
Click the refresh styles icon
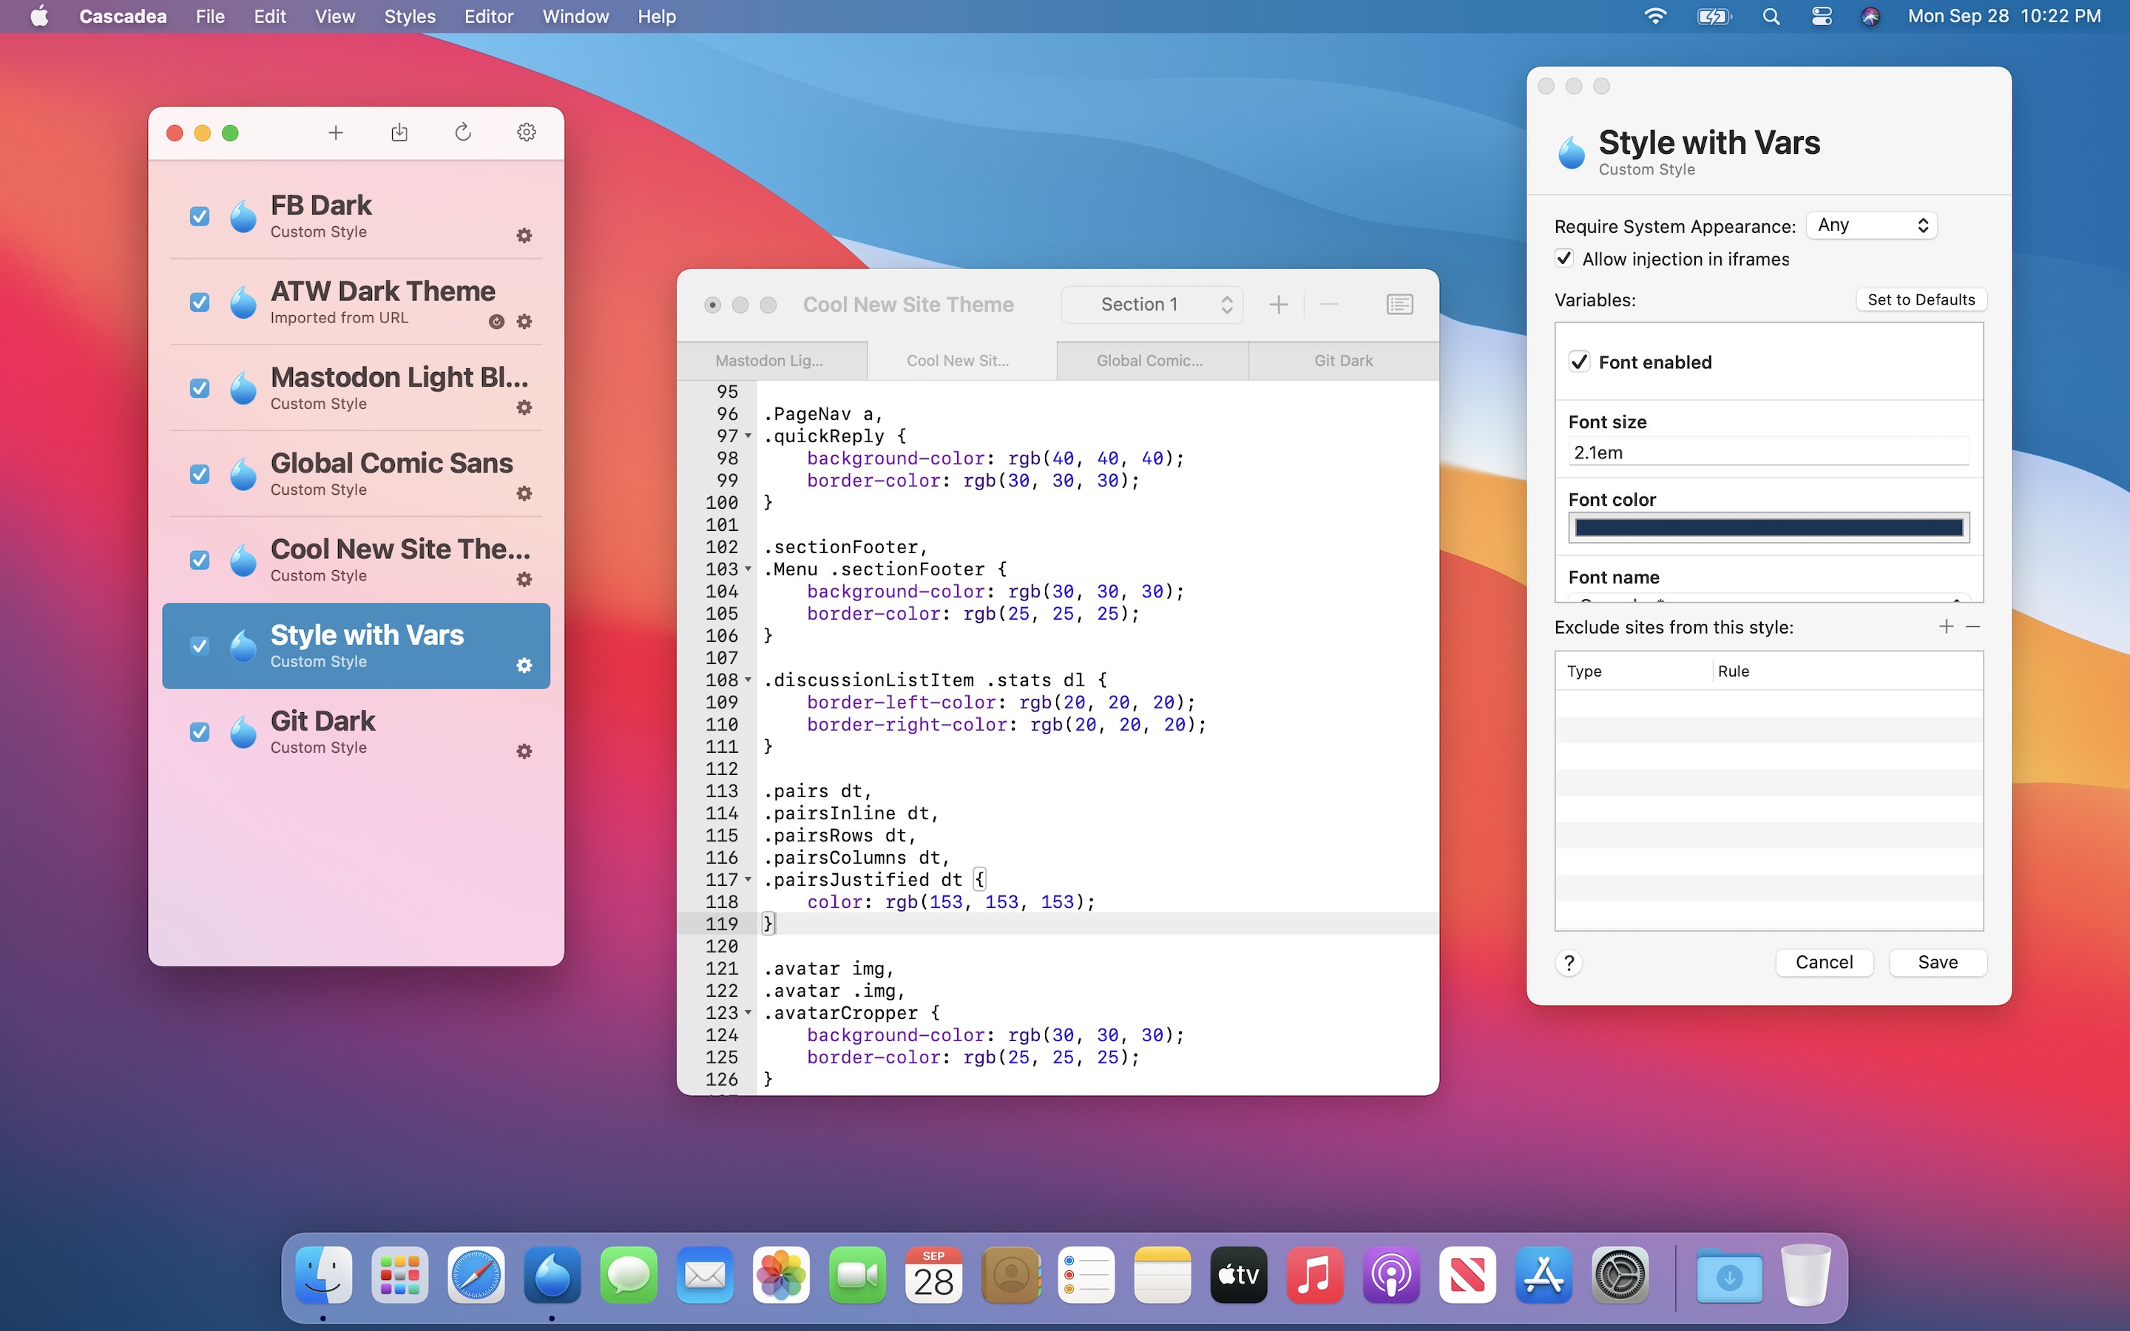[463, 133]
